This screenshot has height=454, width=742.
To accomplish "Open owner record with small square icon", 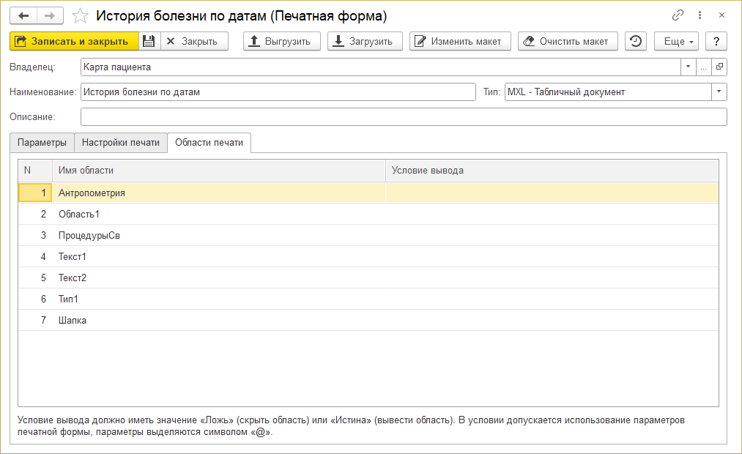I will [x=719, y=67].
